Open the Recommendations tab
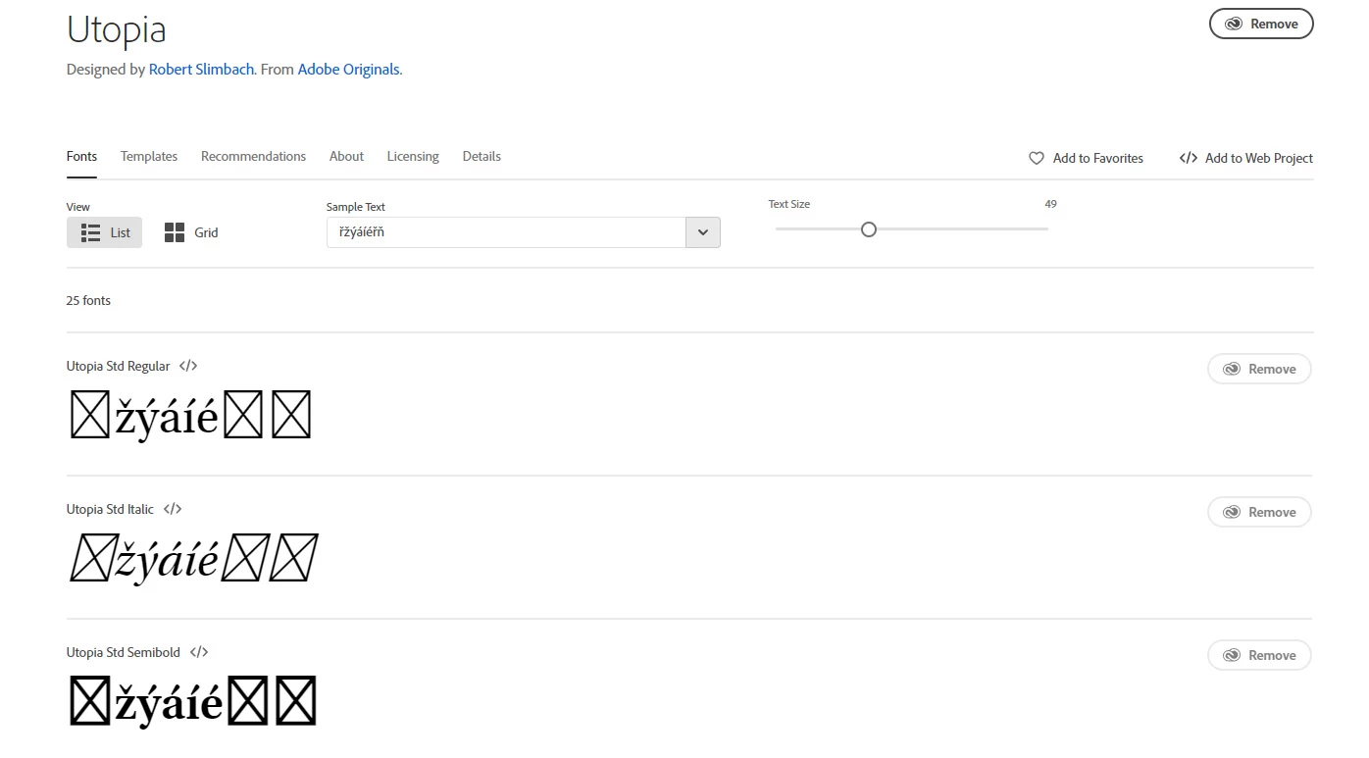 [x=253, y=157]
